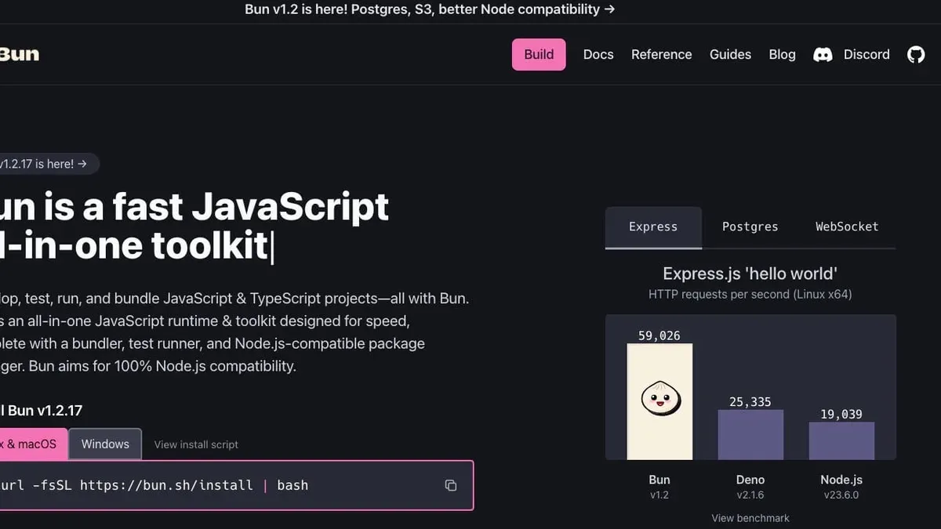
Task: Click HTTP requests per second subtitle
Action: pyautogui.click(x=750, y=295)
